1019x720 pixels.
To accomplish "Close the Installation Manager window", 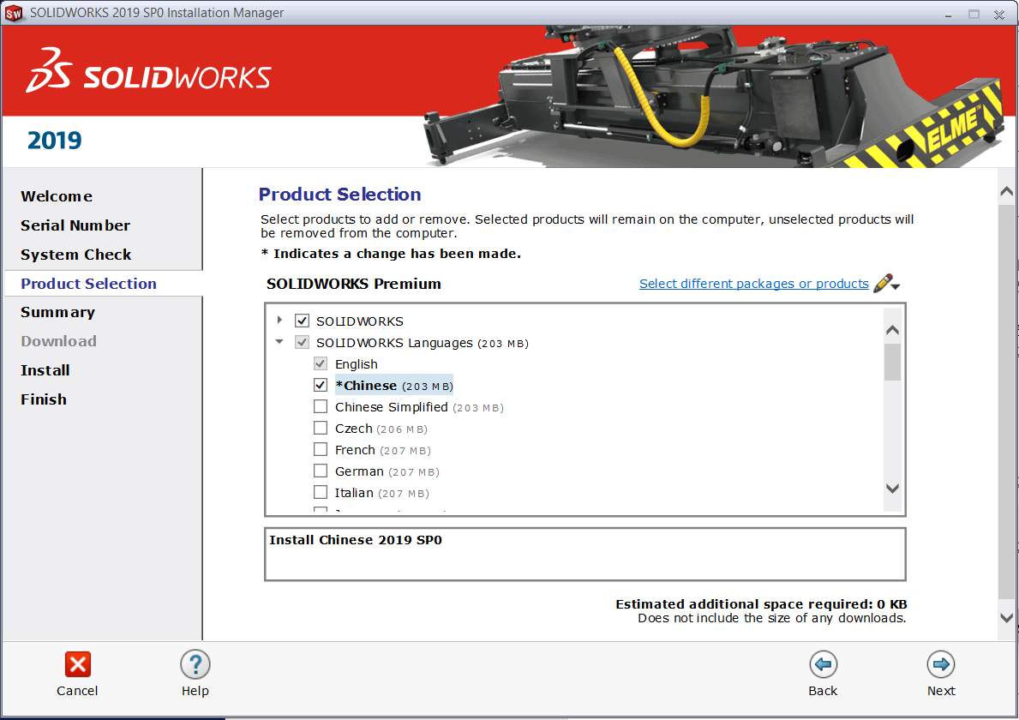I will click(998, 14).
